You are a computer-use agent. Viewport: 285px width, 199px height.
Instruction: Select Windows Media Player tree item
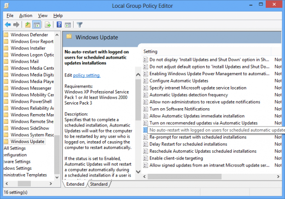pyautogui.click(x=32, y=82)
